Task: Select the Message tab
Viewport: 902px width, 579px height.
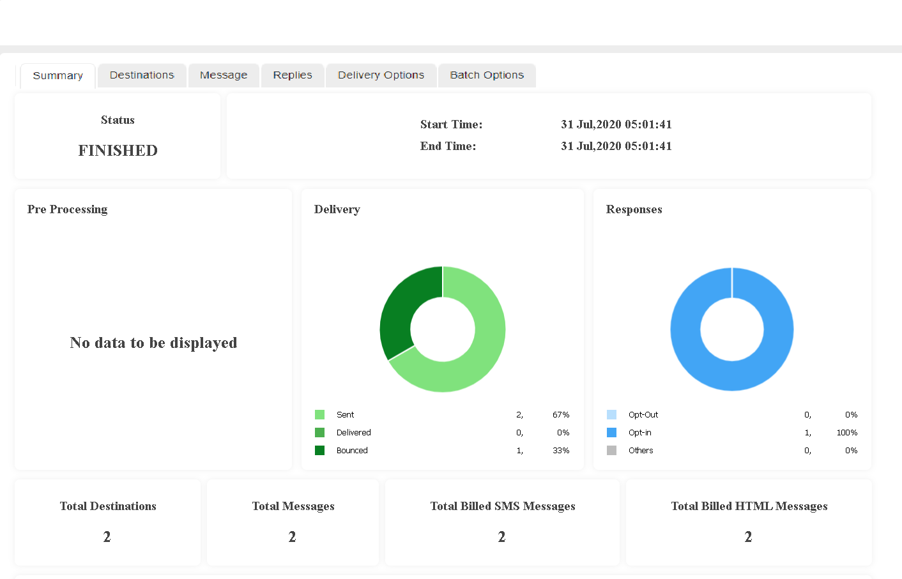Action: coord(224,75)
